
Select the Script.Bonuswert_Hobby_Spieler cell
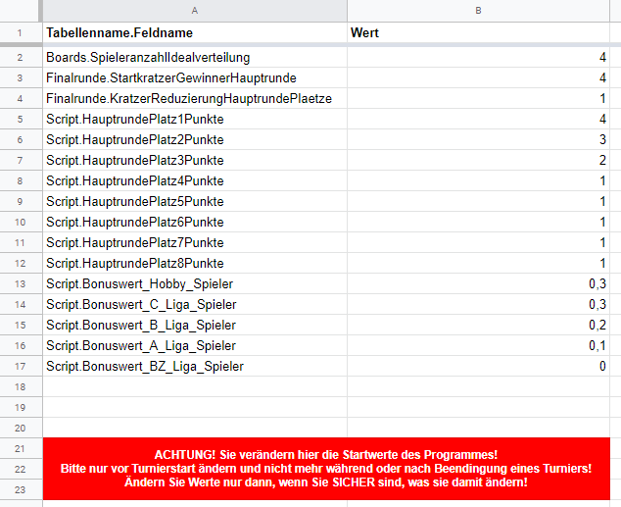pos(194,284)
